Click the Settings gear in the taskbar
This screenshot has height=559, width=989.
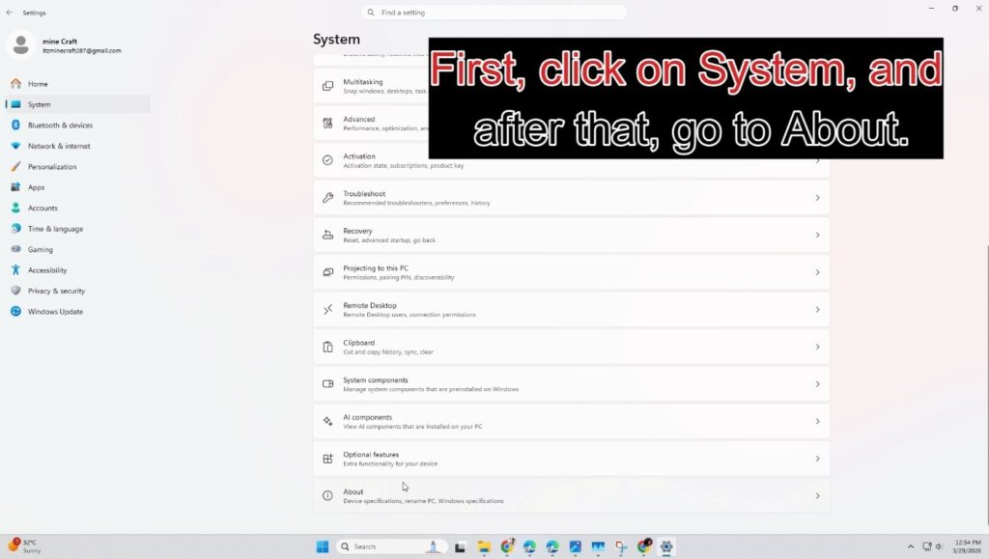666,546
